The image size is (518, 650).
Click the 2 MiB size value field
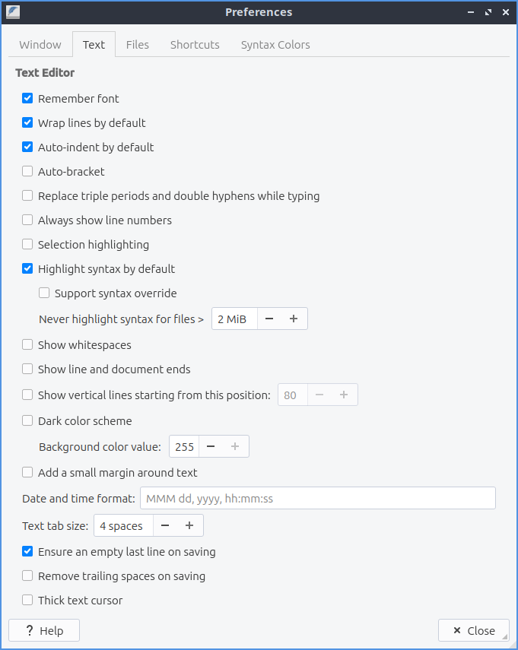234,319
